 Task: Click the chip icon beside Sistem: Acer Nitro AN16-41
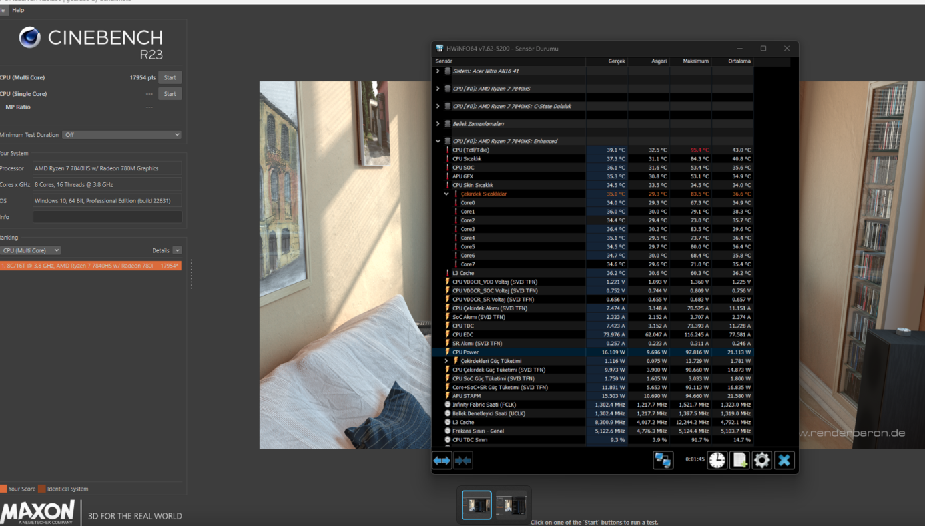coord(448,71)
